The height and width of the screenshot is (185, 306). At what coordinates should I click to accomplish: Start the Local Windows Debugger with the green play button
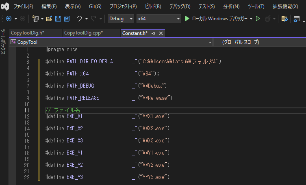(187, 19)
